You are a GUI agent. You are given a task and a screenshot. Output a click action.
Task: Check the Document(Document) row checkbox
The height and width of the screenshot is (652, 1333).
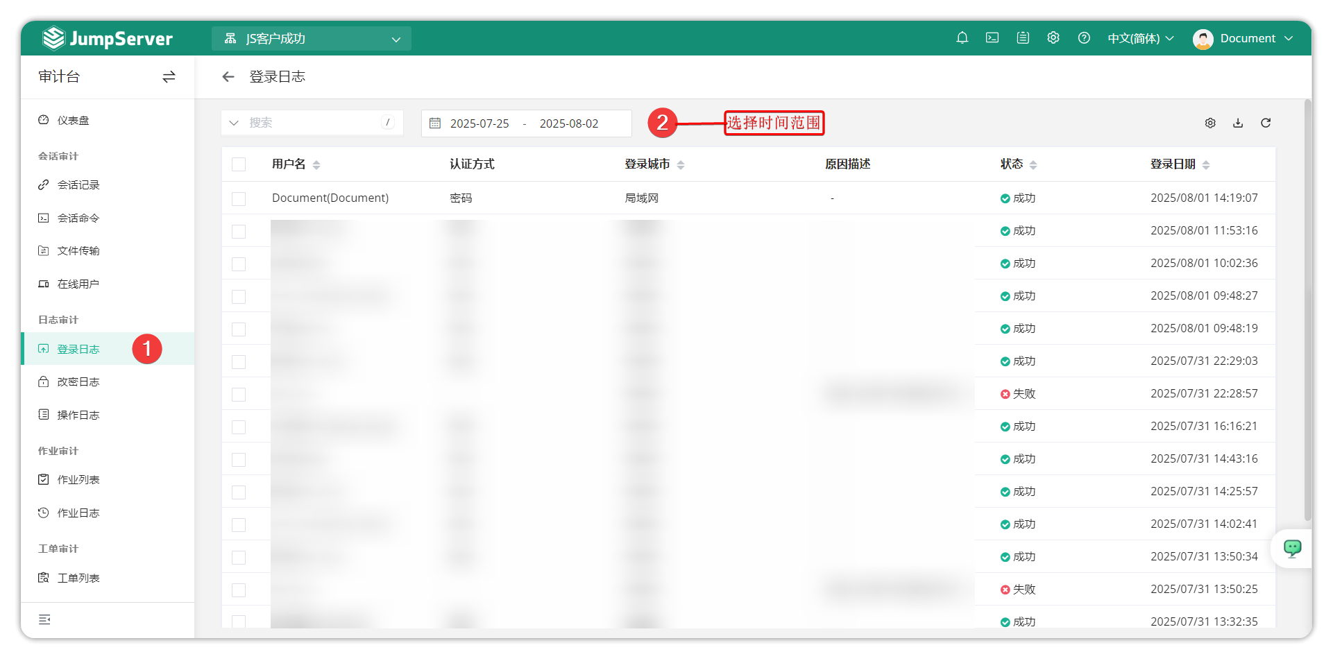pos(239,198)
